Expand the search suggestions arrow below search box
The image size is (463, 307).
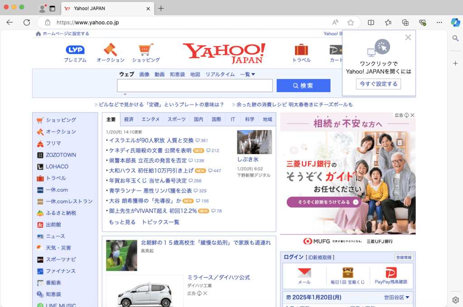pos(125,93)
